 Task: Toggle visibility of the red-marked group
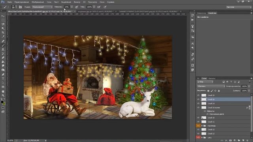[x=198, y=138]
